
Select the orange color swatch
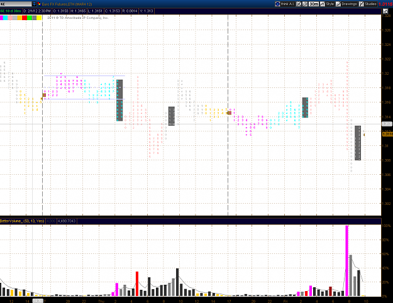point(19,18)
